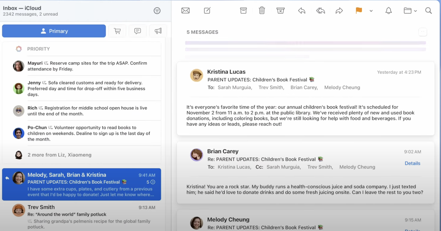Open Po-Chun's volunteer opportunity message
Viewport: 441px width, 231px height.
(x=82, y=133)
